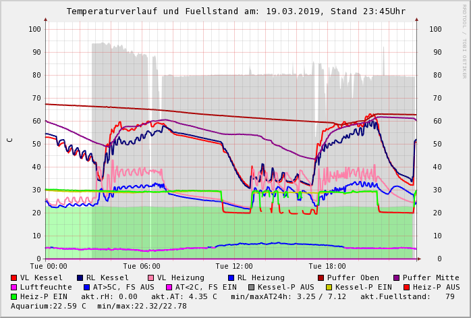Click the Tue 00:00 x-axis label
Screen dimensions: 471x318
49,266
